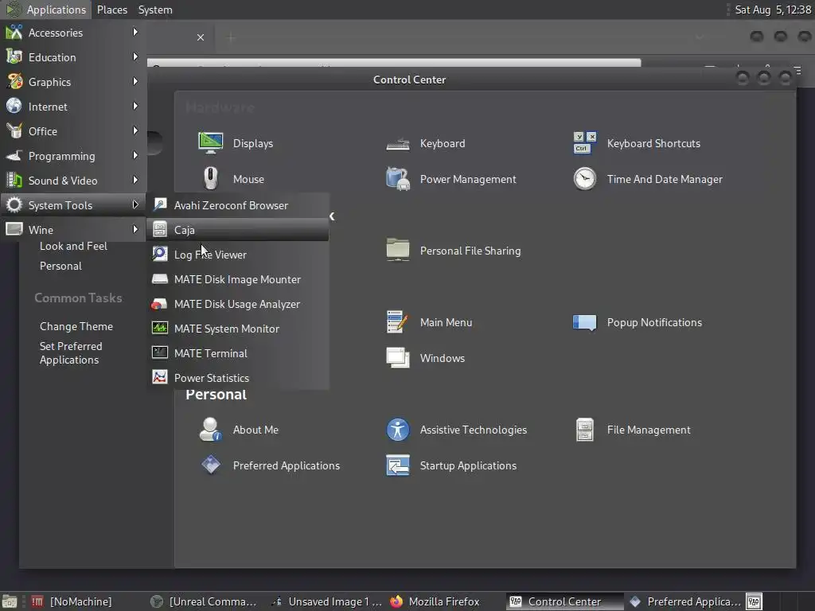This screenshot has width=815, height=611.
Task: Open the Time And Date Manager icon
Action: tap(585, 179)
